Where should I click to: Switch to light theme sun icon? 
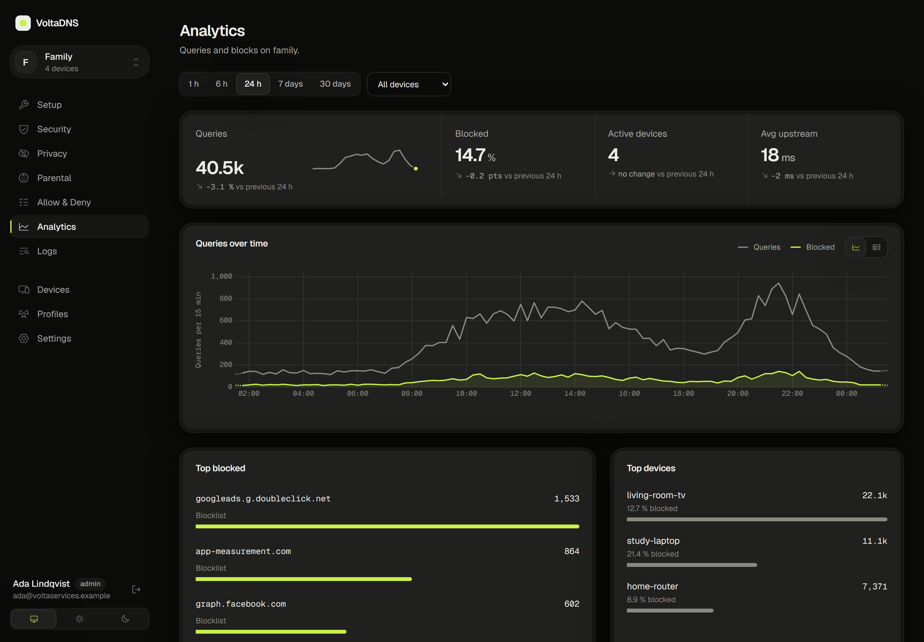[80, 619]
